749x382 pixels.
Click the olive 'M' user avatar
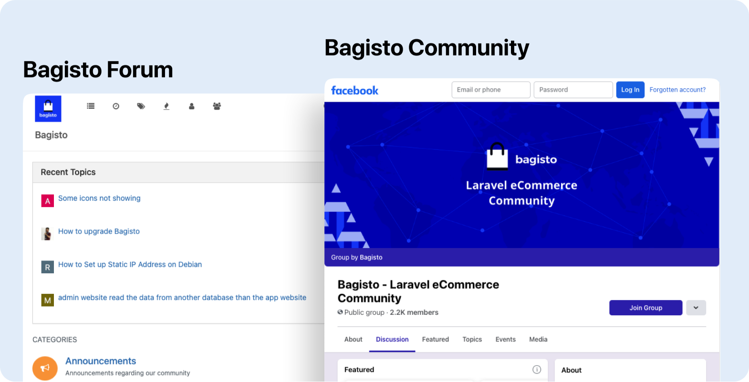[x=47, y=300]
